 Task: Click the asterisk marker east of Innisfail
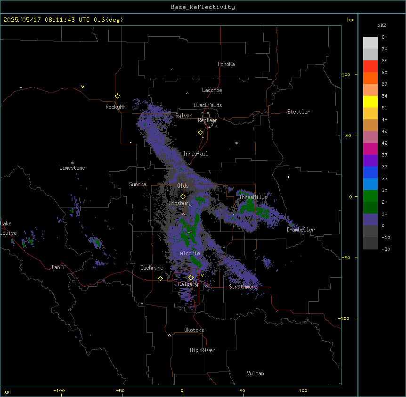click(x=236, y=143)
